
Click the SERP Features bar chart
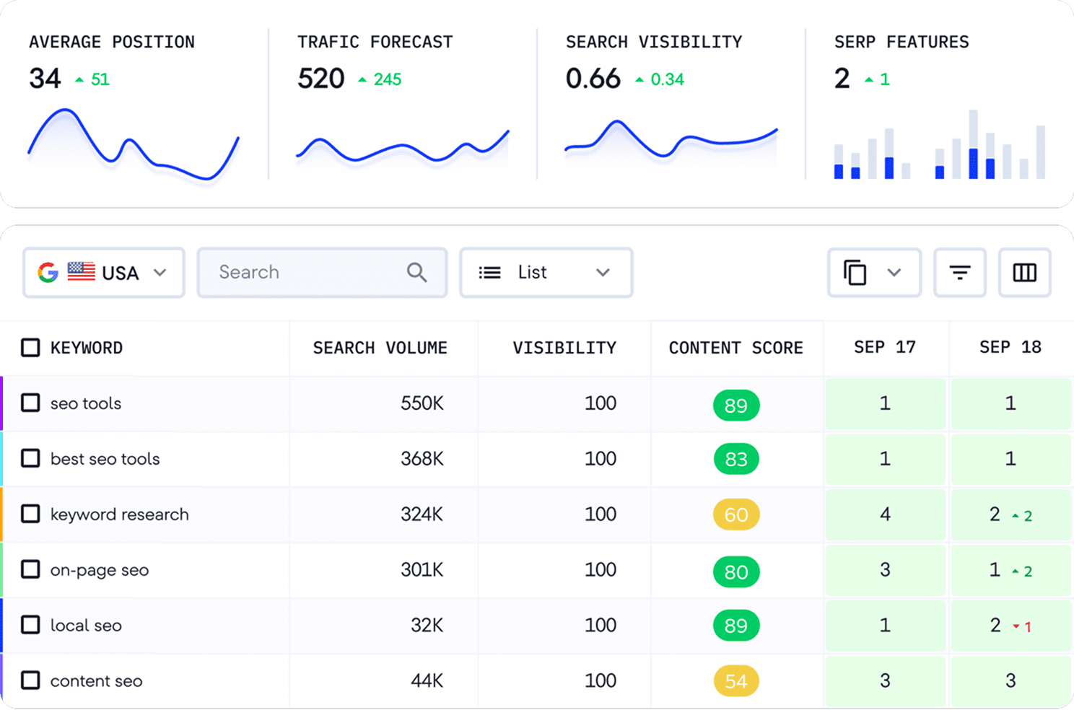point(938,144)
